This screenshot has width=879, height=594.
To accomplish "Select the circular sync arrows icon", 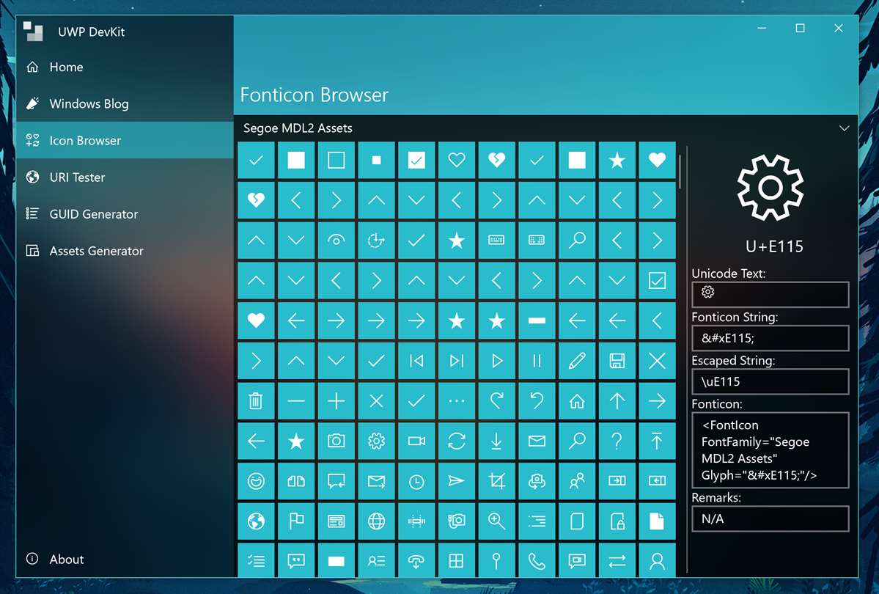I will 456,441.
